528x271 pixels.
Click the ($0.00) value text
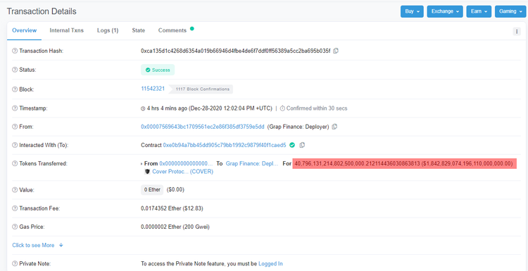175,189
